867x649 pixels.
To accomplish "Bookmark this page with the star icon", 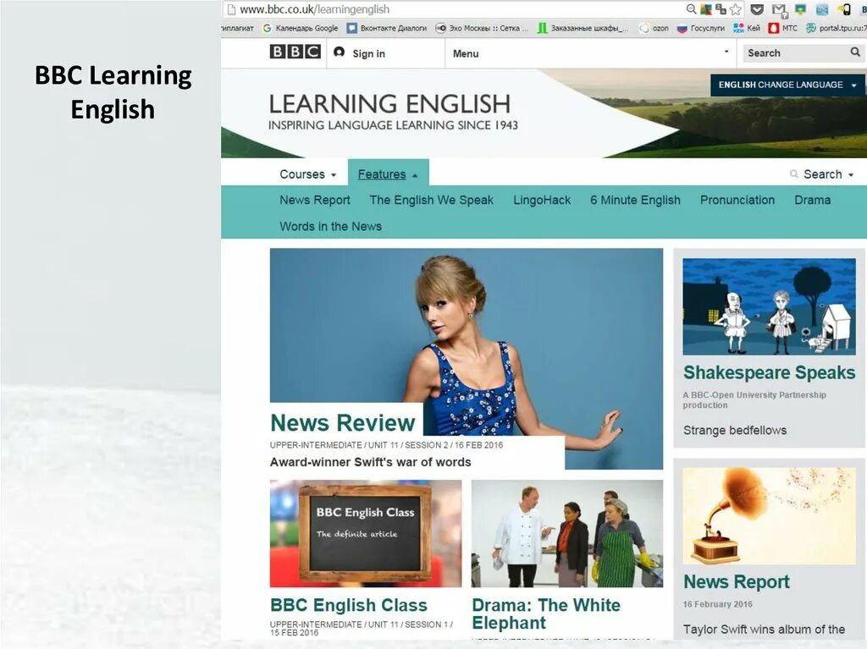I will coord(736,9).
